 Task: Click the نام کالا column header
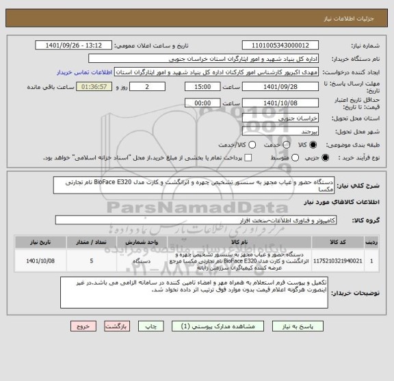point(239,242)
